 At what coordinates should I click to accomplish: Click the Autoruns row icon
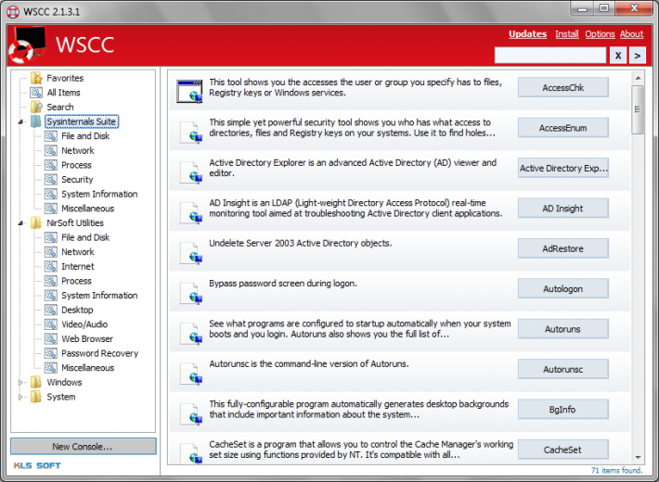pyautogui.click(x=191, y=334)
